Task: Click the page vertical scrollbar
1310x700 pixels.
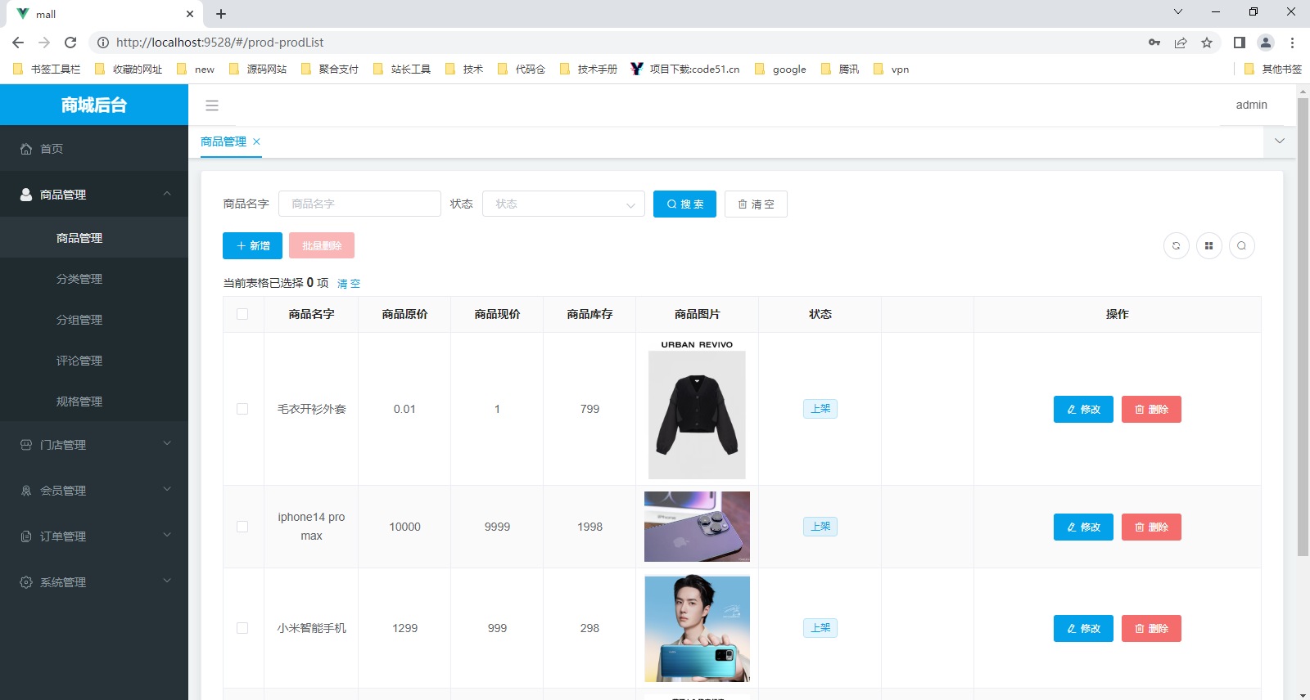Action: [x=1303, y=327]
